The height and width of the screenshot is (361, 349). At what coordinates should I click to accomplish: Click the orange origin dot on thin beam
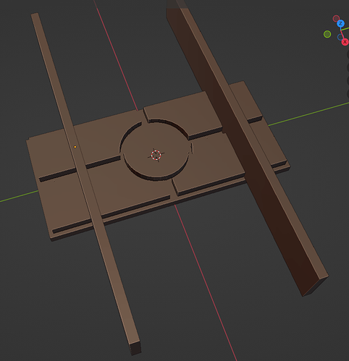75,147
